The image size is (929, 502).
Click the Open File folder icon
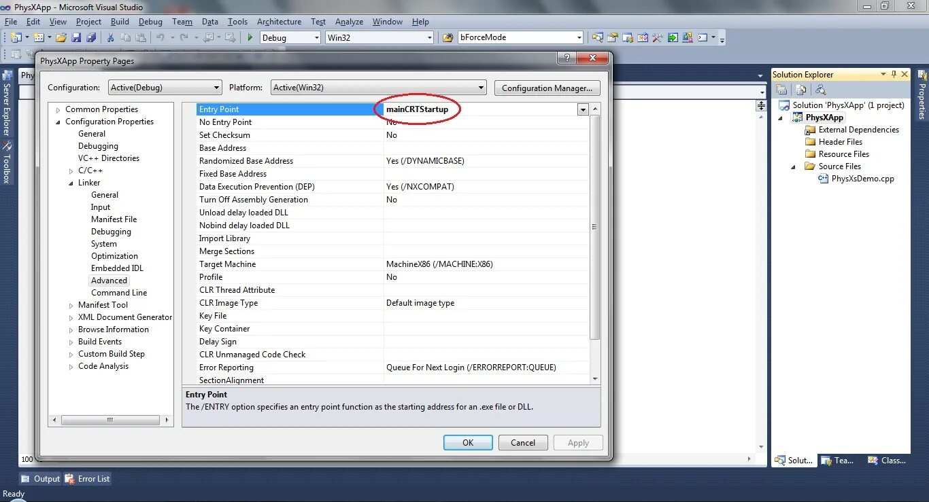[61, 37]
